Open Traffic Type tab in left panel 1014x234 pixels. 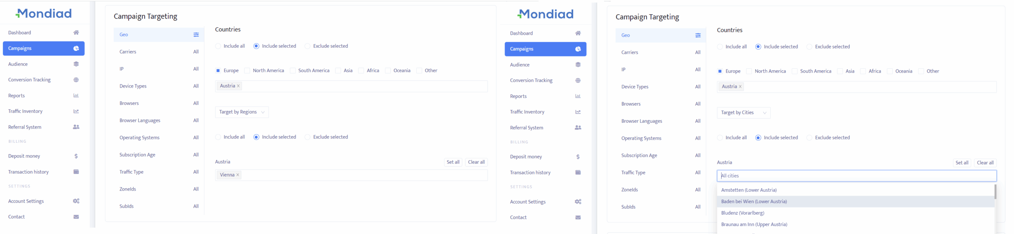[159, 172]
